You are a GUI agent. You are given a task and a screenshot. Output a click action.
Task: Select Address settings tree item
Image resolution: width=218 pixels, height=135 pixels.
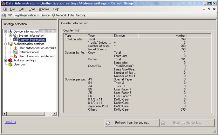tap(25, 60)
